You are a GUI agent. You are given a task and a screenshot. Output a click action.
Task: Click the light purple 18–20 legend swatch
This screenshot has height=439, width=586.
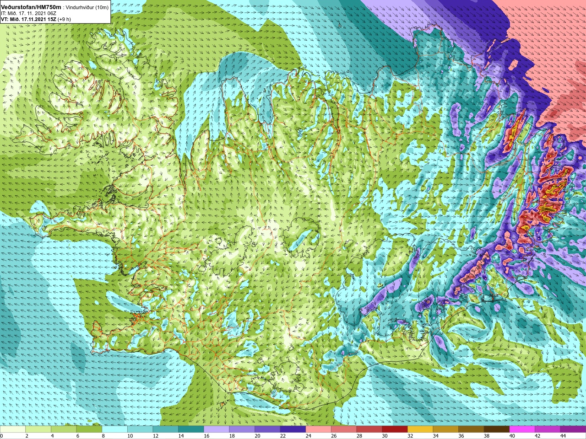pyautogui.click(x=242, y=429)
